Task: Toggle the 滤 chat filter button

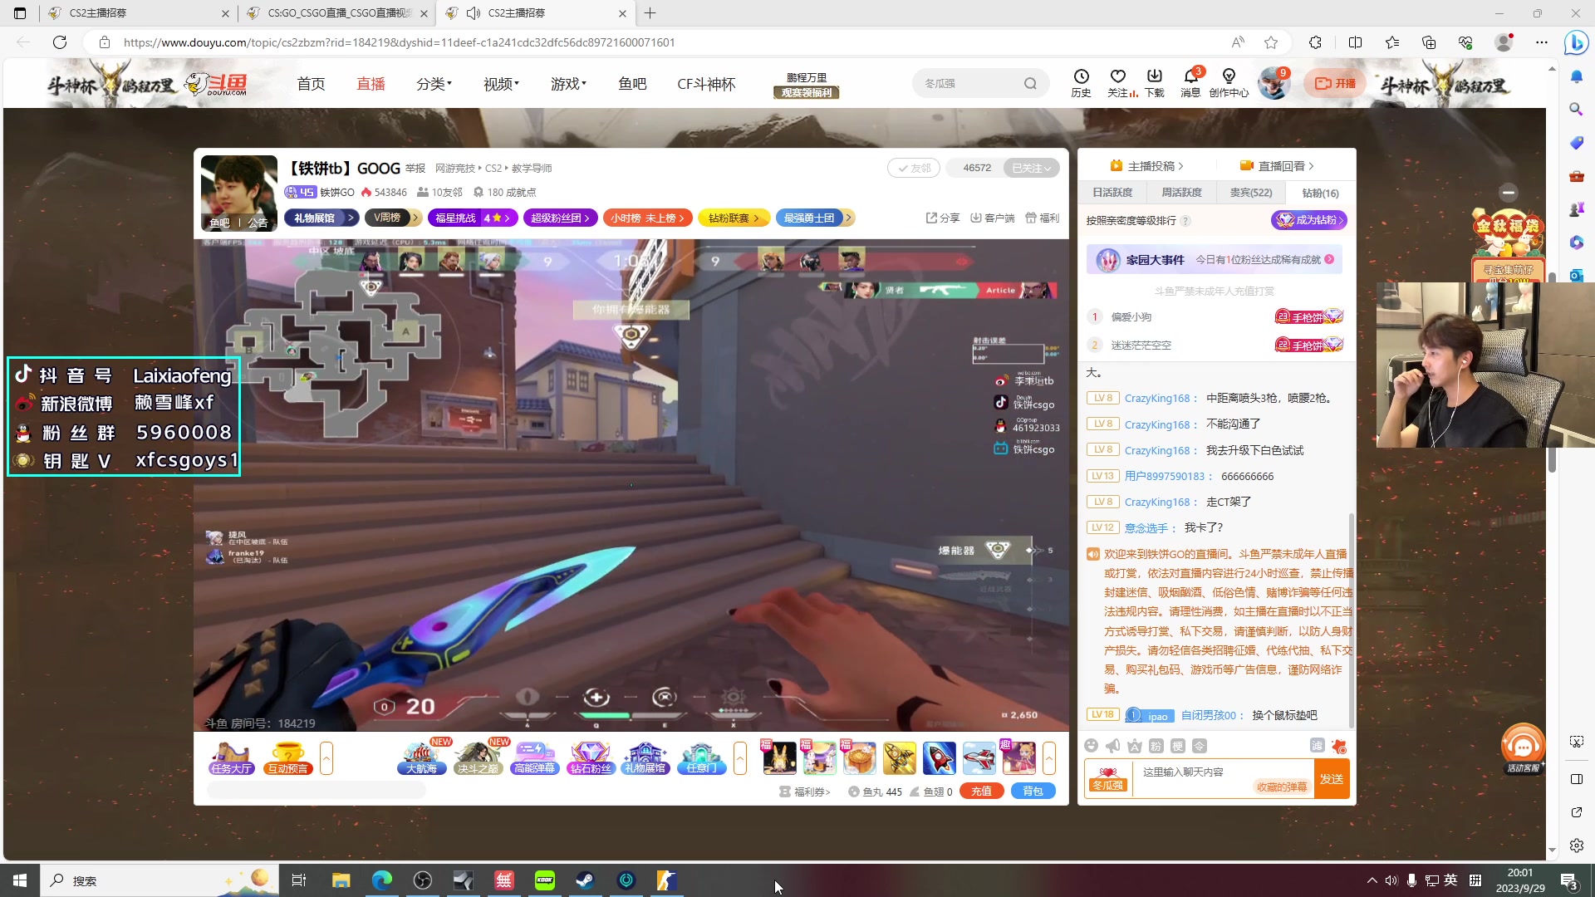Action: click(x=1317, y=745)
